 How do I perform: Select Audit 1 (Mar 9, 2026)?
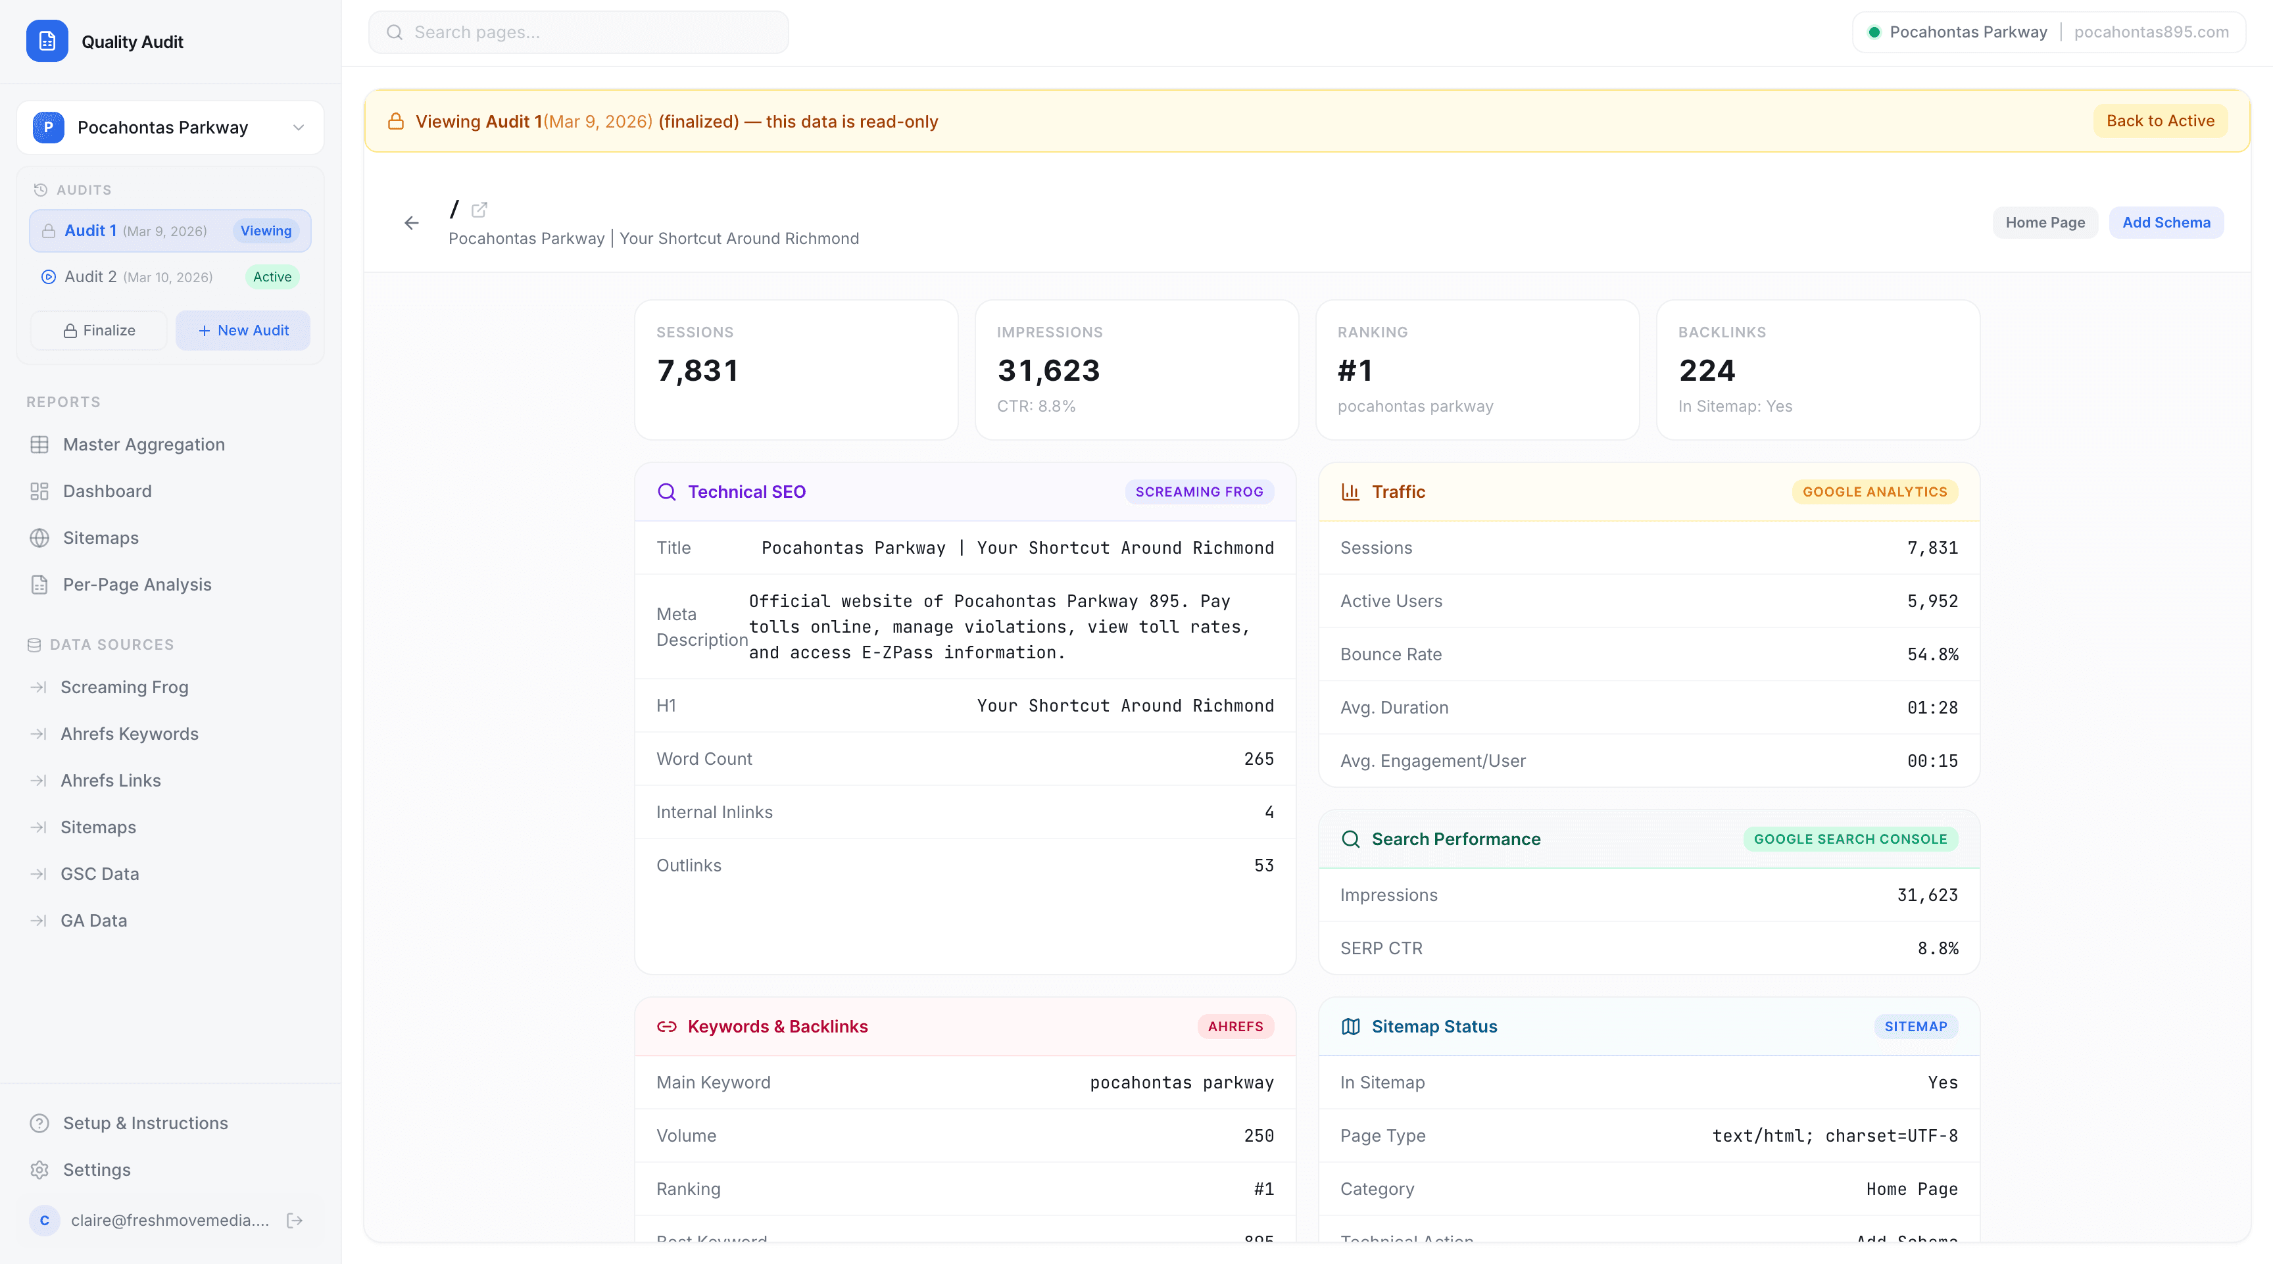170,230
